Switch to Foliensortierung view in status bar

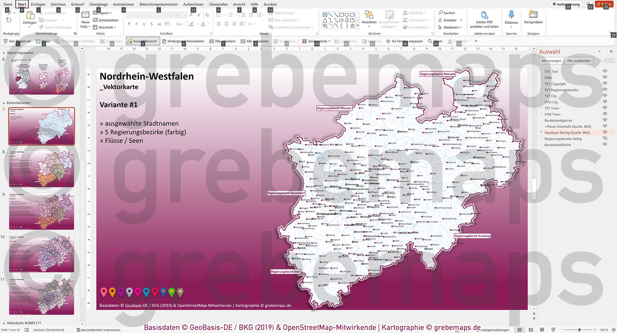click(531, 330)
